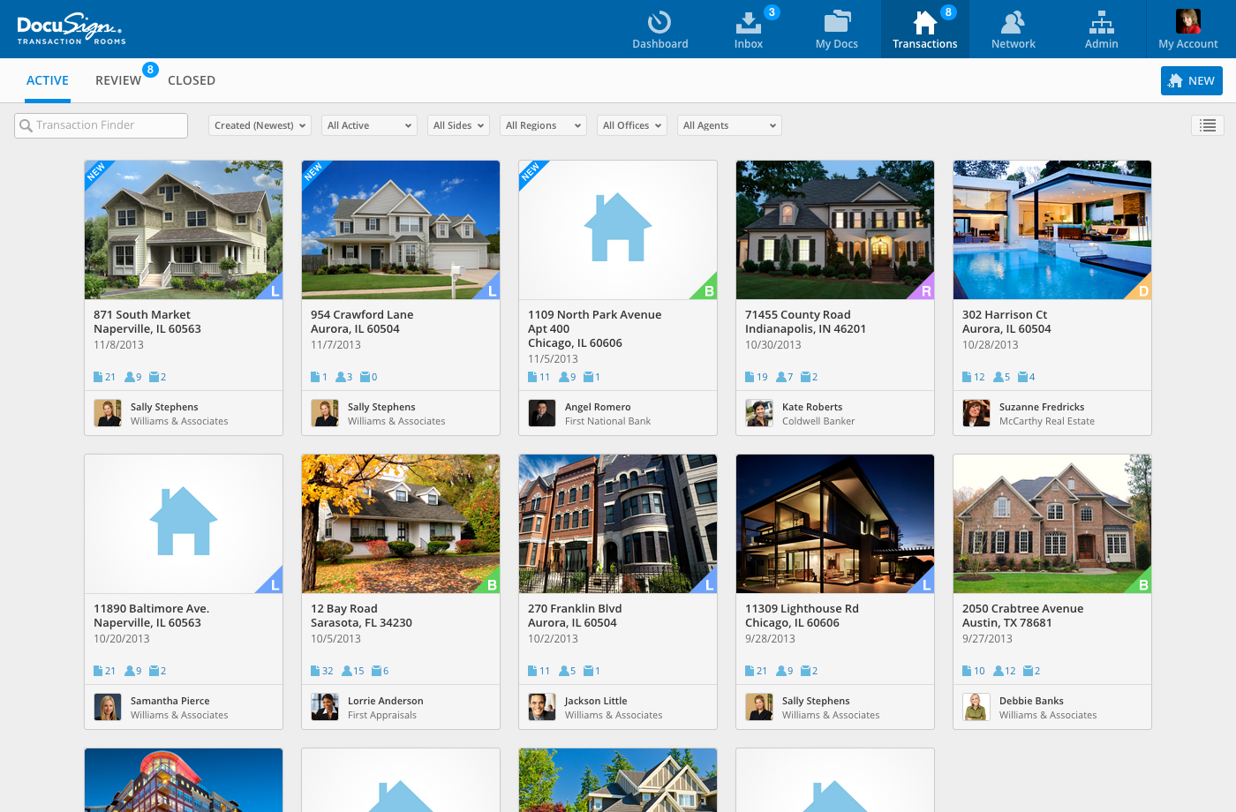Image resolution: width=1236 pixels, height=812 pixels.
Task: Click the DocuSign Transaction Rooms logo
Action: point(72,29)
